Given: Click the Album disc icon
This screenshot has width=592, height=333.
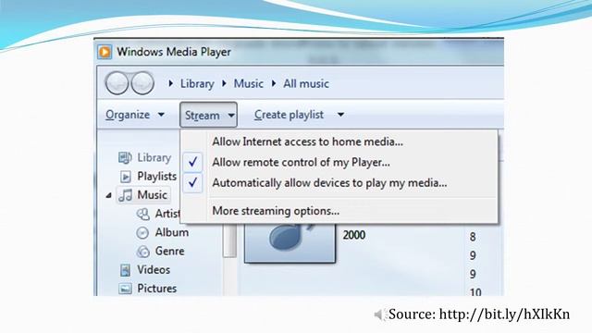Looking at the screenshot, I should (142, 232).
